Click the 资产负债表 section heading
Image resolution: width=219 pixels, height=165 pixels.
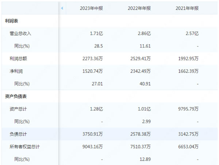point(16,96)
